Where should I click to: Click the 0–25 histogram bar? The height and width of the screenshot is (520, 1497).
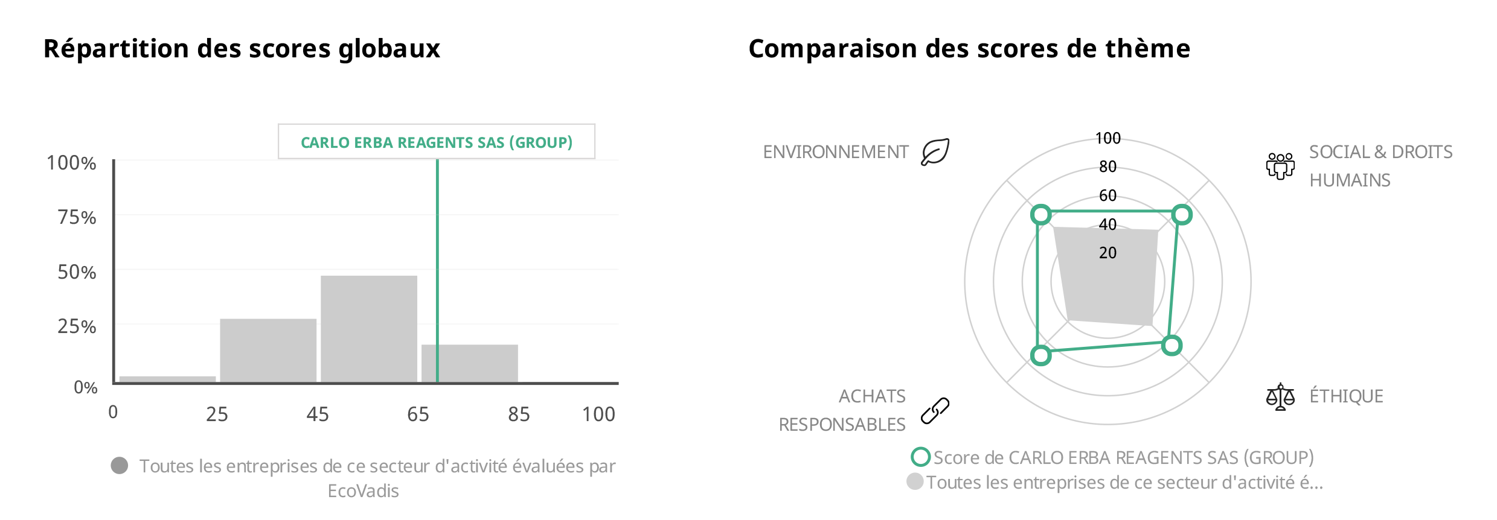(x=167, y=379)
